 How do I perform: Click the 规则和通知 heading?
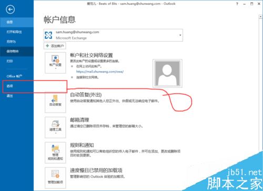82,145
